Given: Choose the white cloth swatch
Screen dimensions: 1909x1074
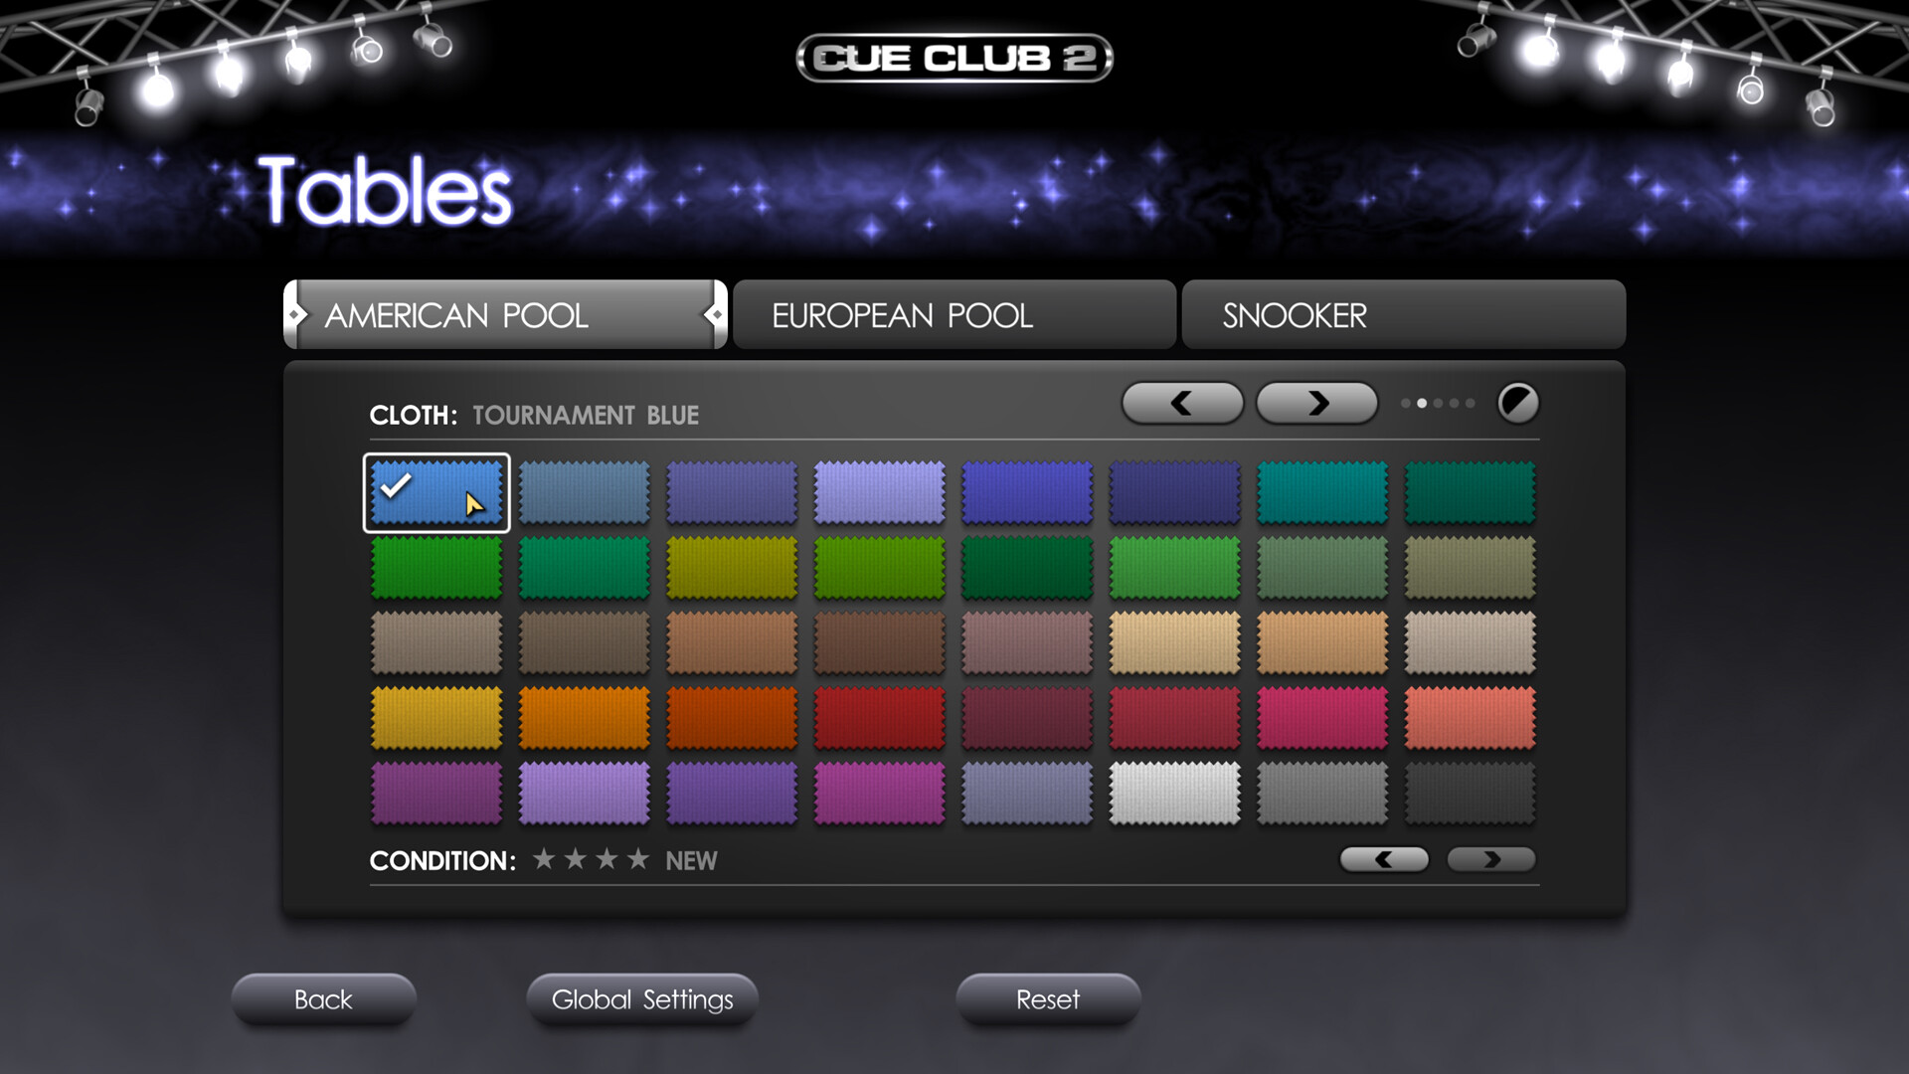Looking at the screenshot, I should 1174,793.
